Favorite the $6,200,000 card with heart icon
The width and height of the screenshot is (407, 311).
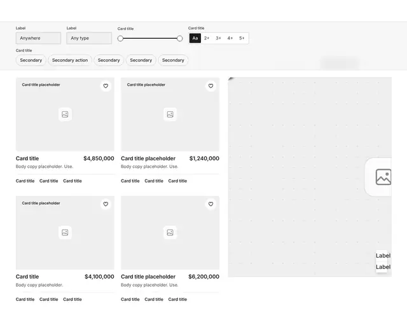[x=210, y=204]
